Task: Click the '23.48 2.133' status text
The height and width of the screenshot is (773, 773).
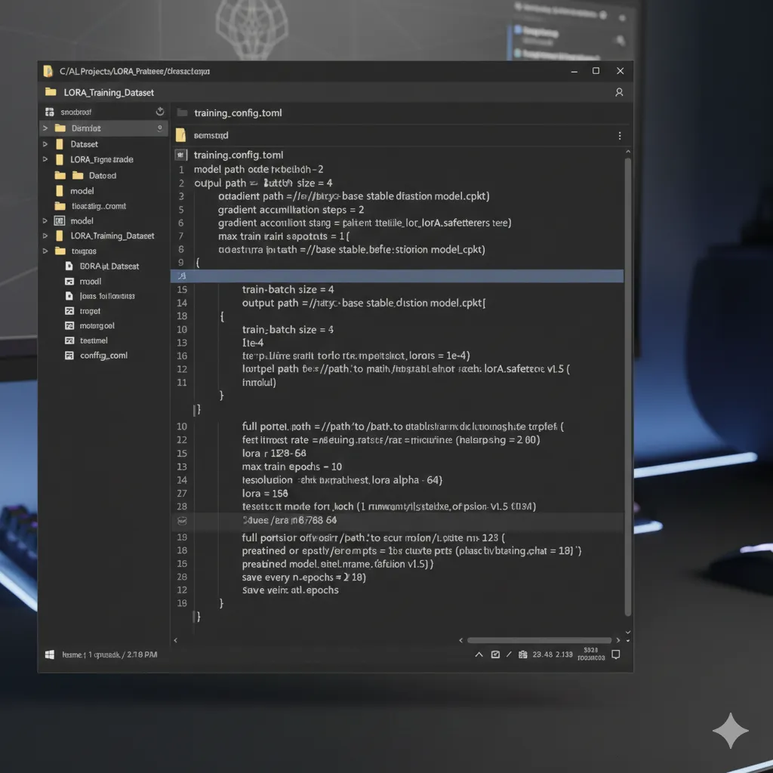Action: pos(553,654)
